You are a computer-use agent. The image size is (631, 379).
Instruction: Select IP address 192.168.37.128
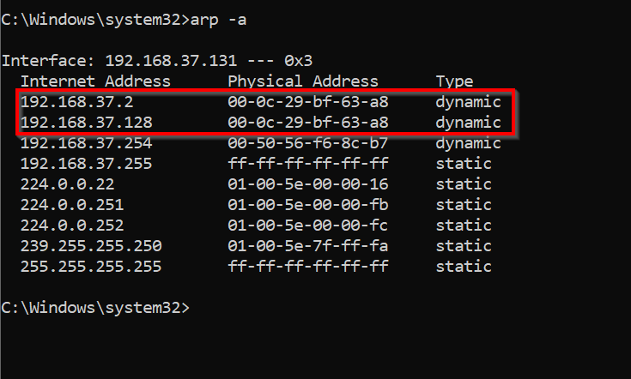click(87, 122)
